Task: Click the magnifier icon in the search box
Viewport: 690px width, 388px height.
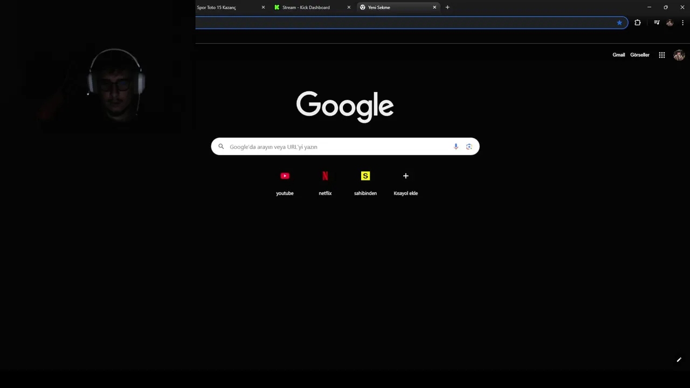Action: click(x=221, y=147)
